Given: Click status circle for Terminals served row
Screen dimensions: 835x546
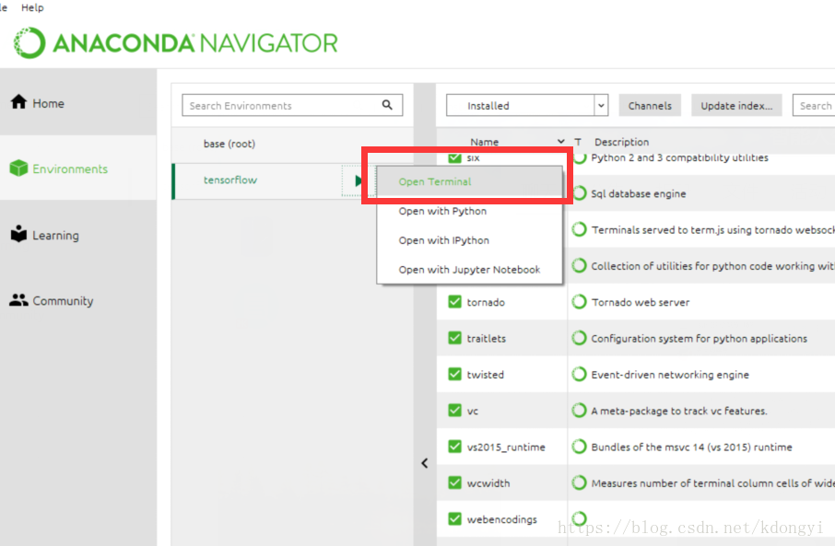Looking at the screenshot, I should click(580, 229).
